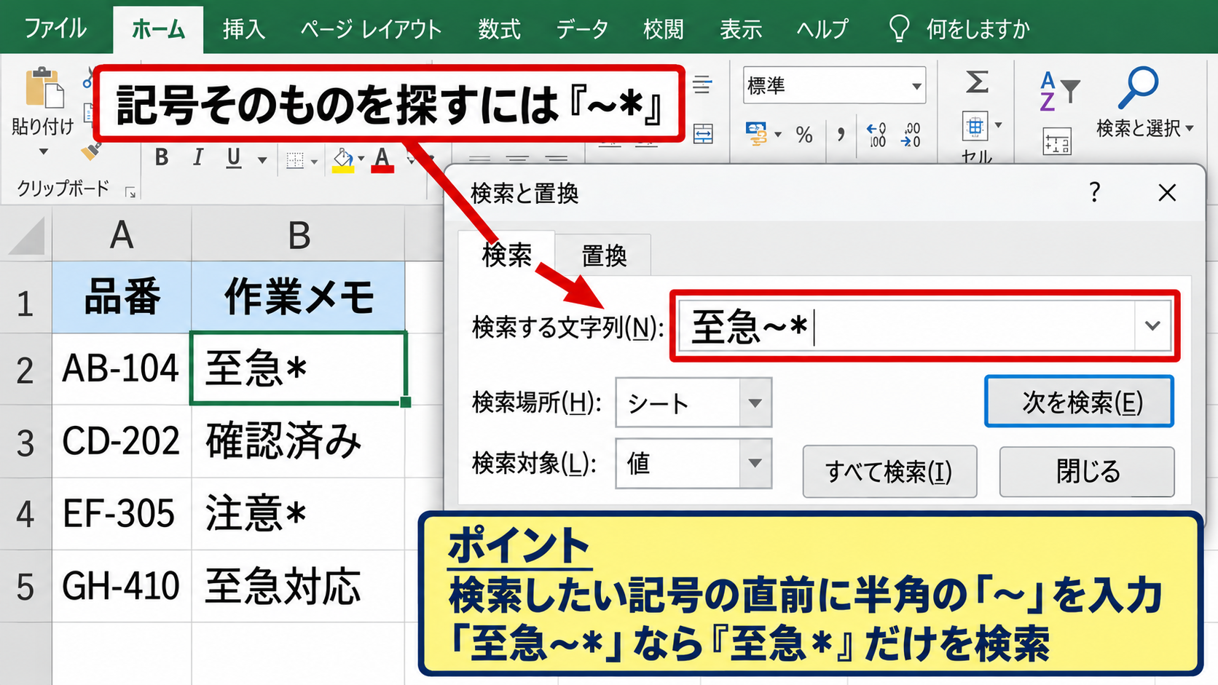Select cell containing AB-104

[x=122, y=369]
